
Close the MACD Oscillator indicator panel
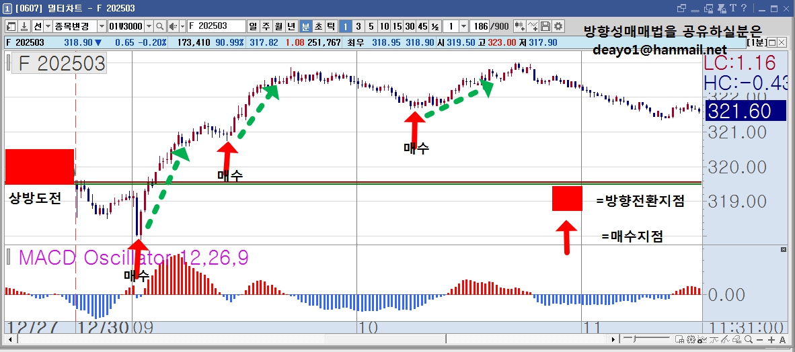tap(783, 250)
